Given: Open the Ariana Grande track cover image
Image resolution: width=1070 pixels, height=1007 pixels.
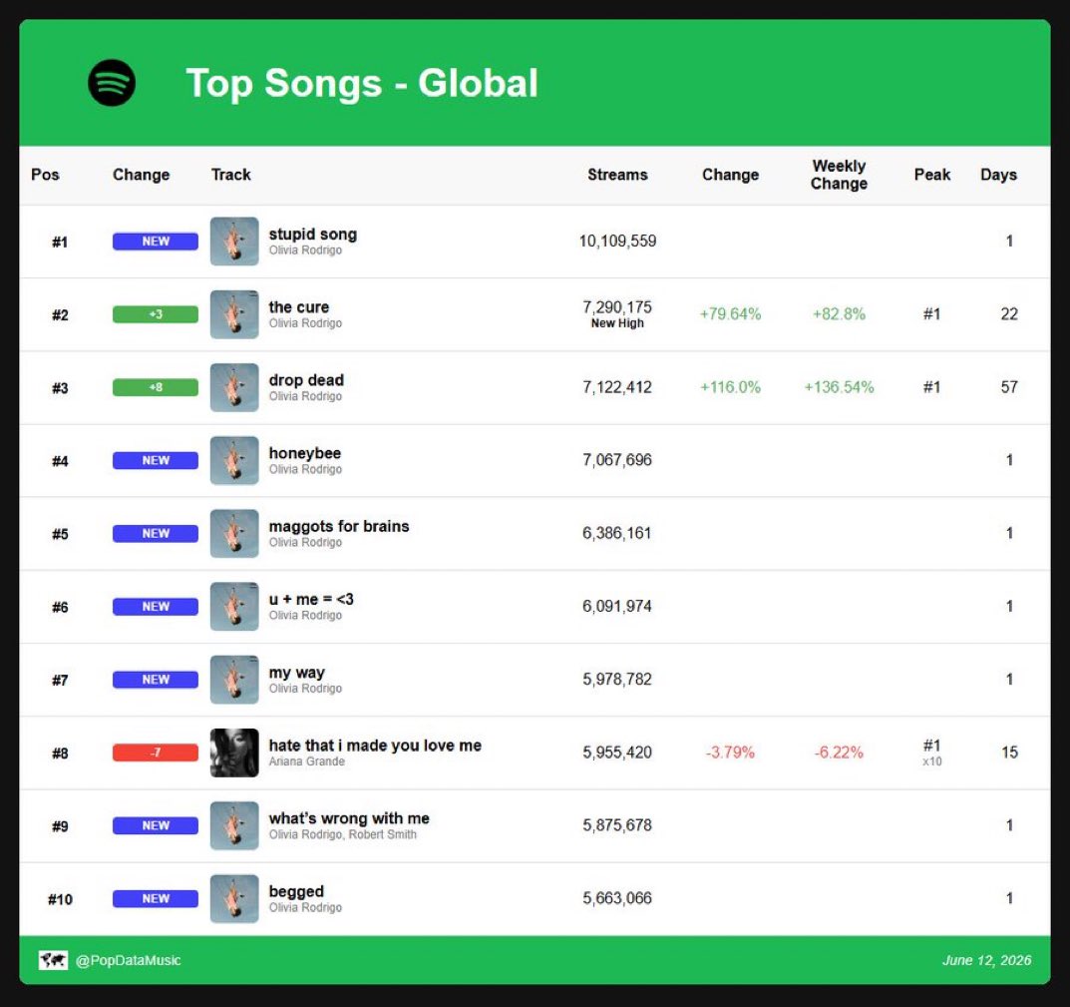Looking at the screenshot, I should point(234,753).
